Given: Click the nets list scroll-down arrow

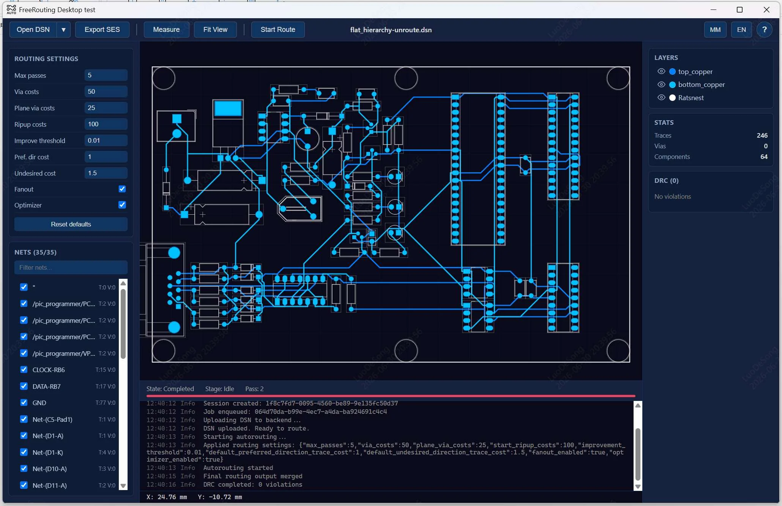Looking at the screenshot, I should [123, 486].
